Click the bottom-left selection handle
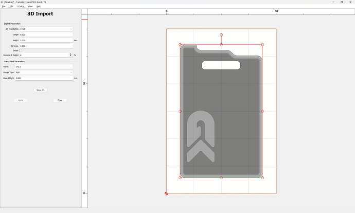Screen dimensions: 355x213 (180, 177)
